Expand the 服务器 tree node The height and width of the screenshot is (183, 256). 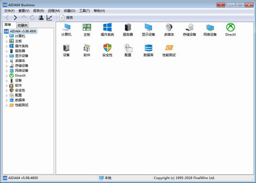tap(7, 51)
